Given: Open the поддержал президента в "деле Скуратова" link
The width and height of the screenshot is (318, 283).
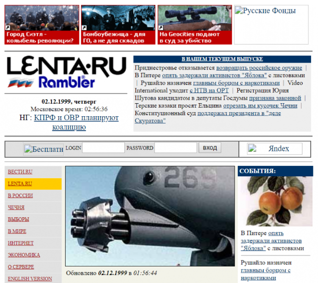Looking at the screenshot, I should 208,117.
